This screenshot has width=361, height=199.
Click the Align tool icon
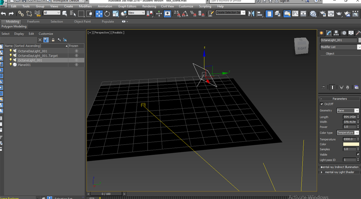[x=260, y=14]
